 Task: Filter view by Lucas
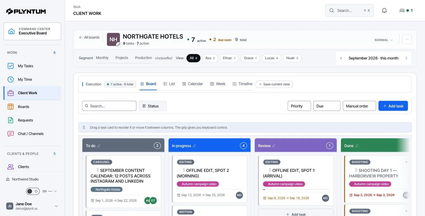[x=271, y=58]
